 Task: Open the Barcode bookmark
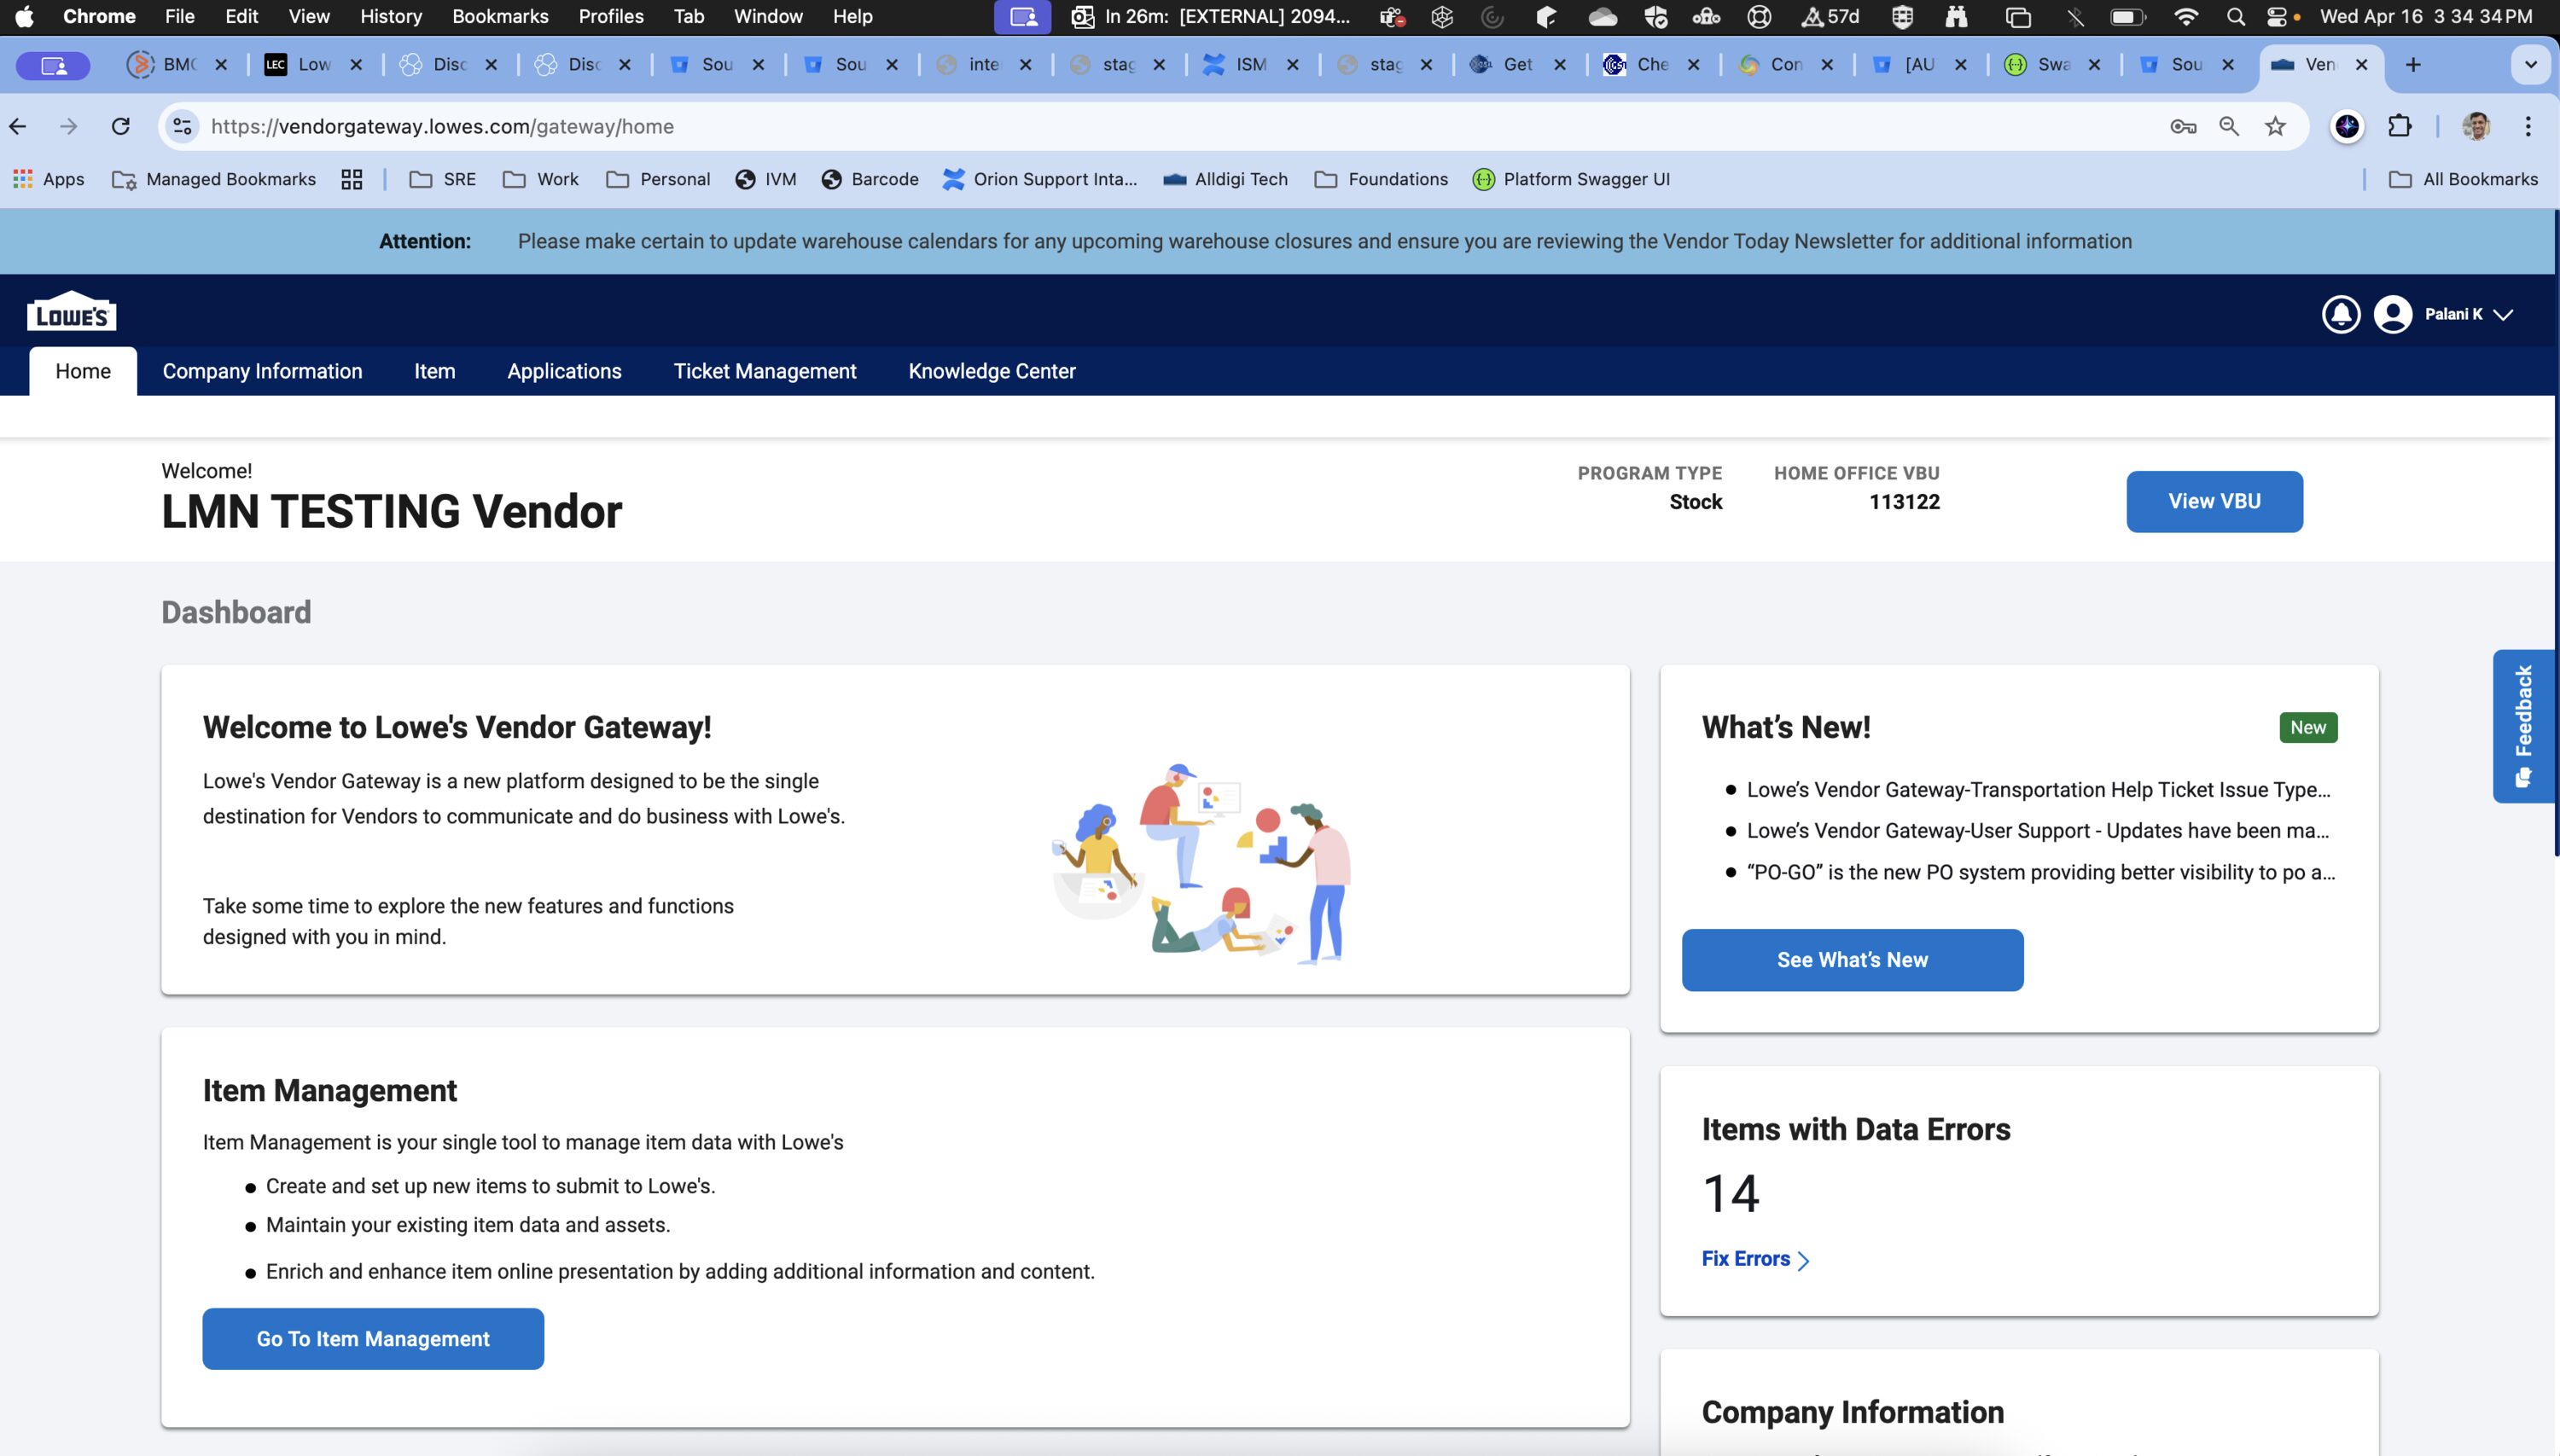click(870, 179)
